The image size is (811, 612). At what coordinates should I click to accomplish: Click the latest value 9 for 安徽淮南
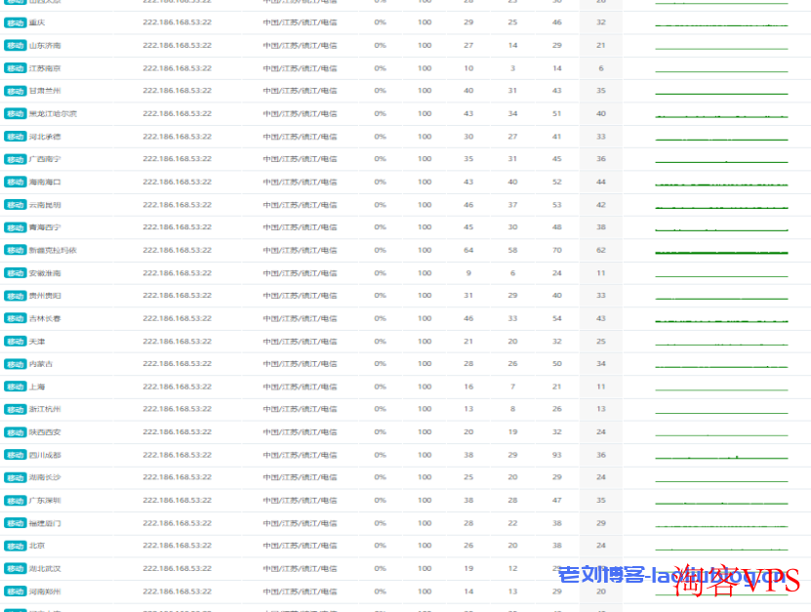[x=468, y=273]
